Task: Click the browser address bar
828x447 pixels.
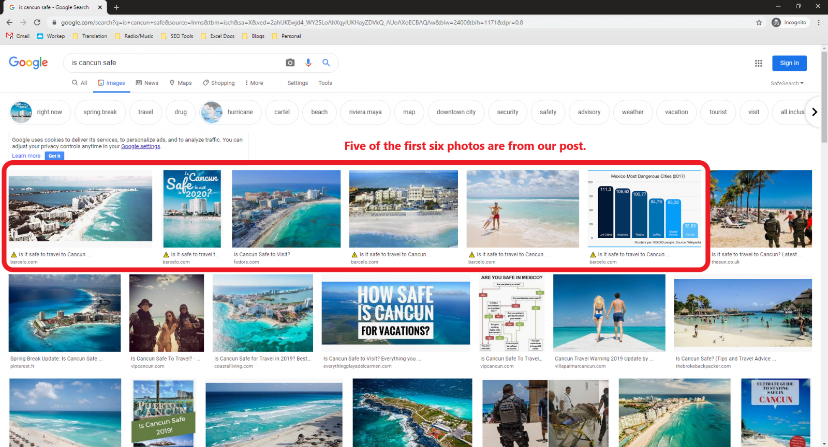Action: point(404,22)
